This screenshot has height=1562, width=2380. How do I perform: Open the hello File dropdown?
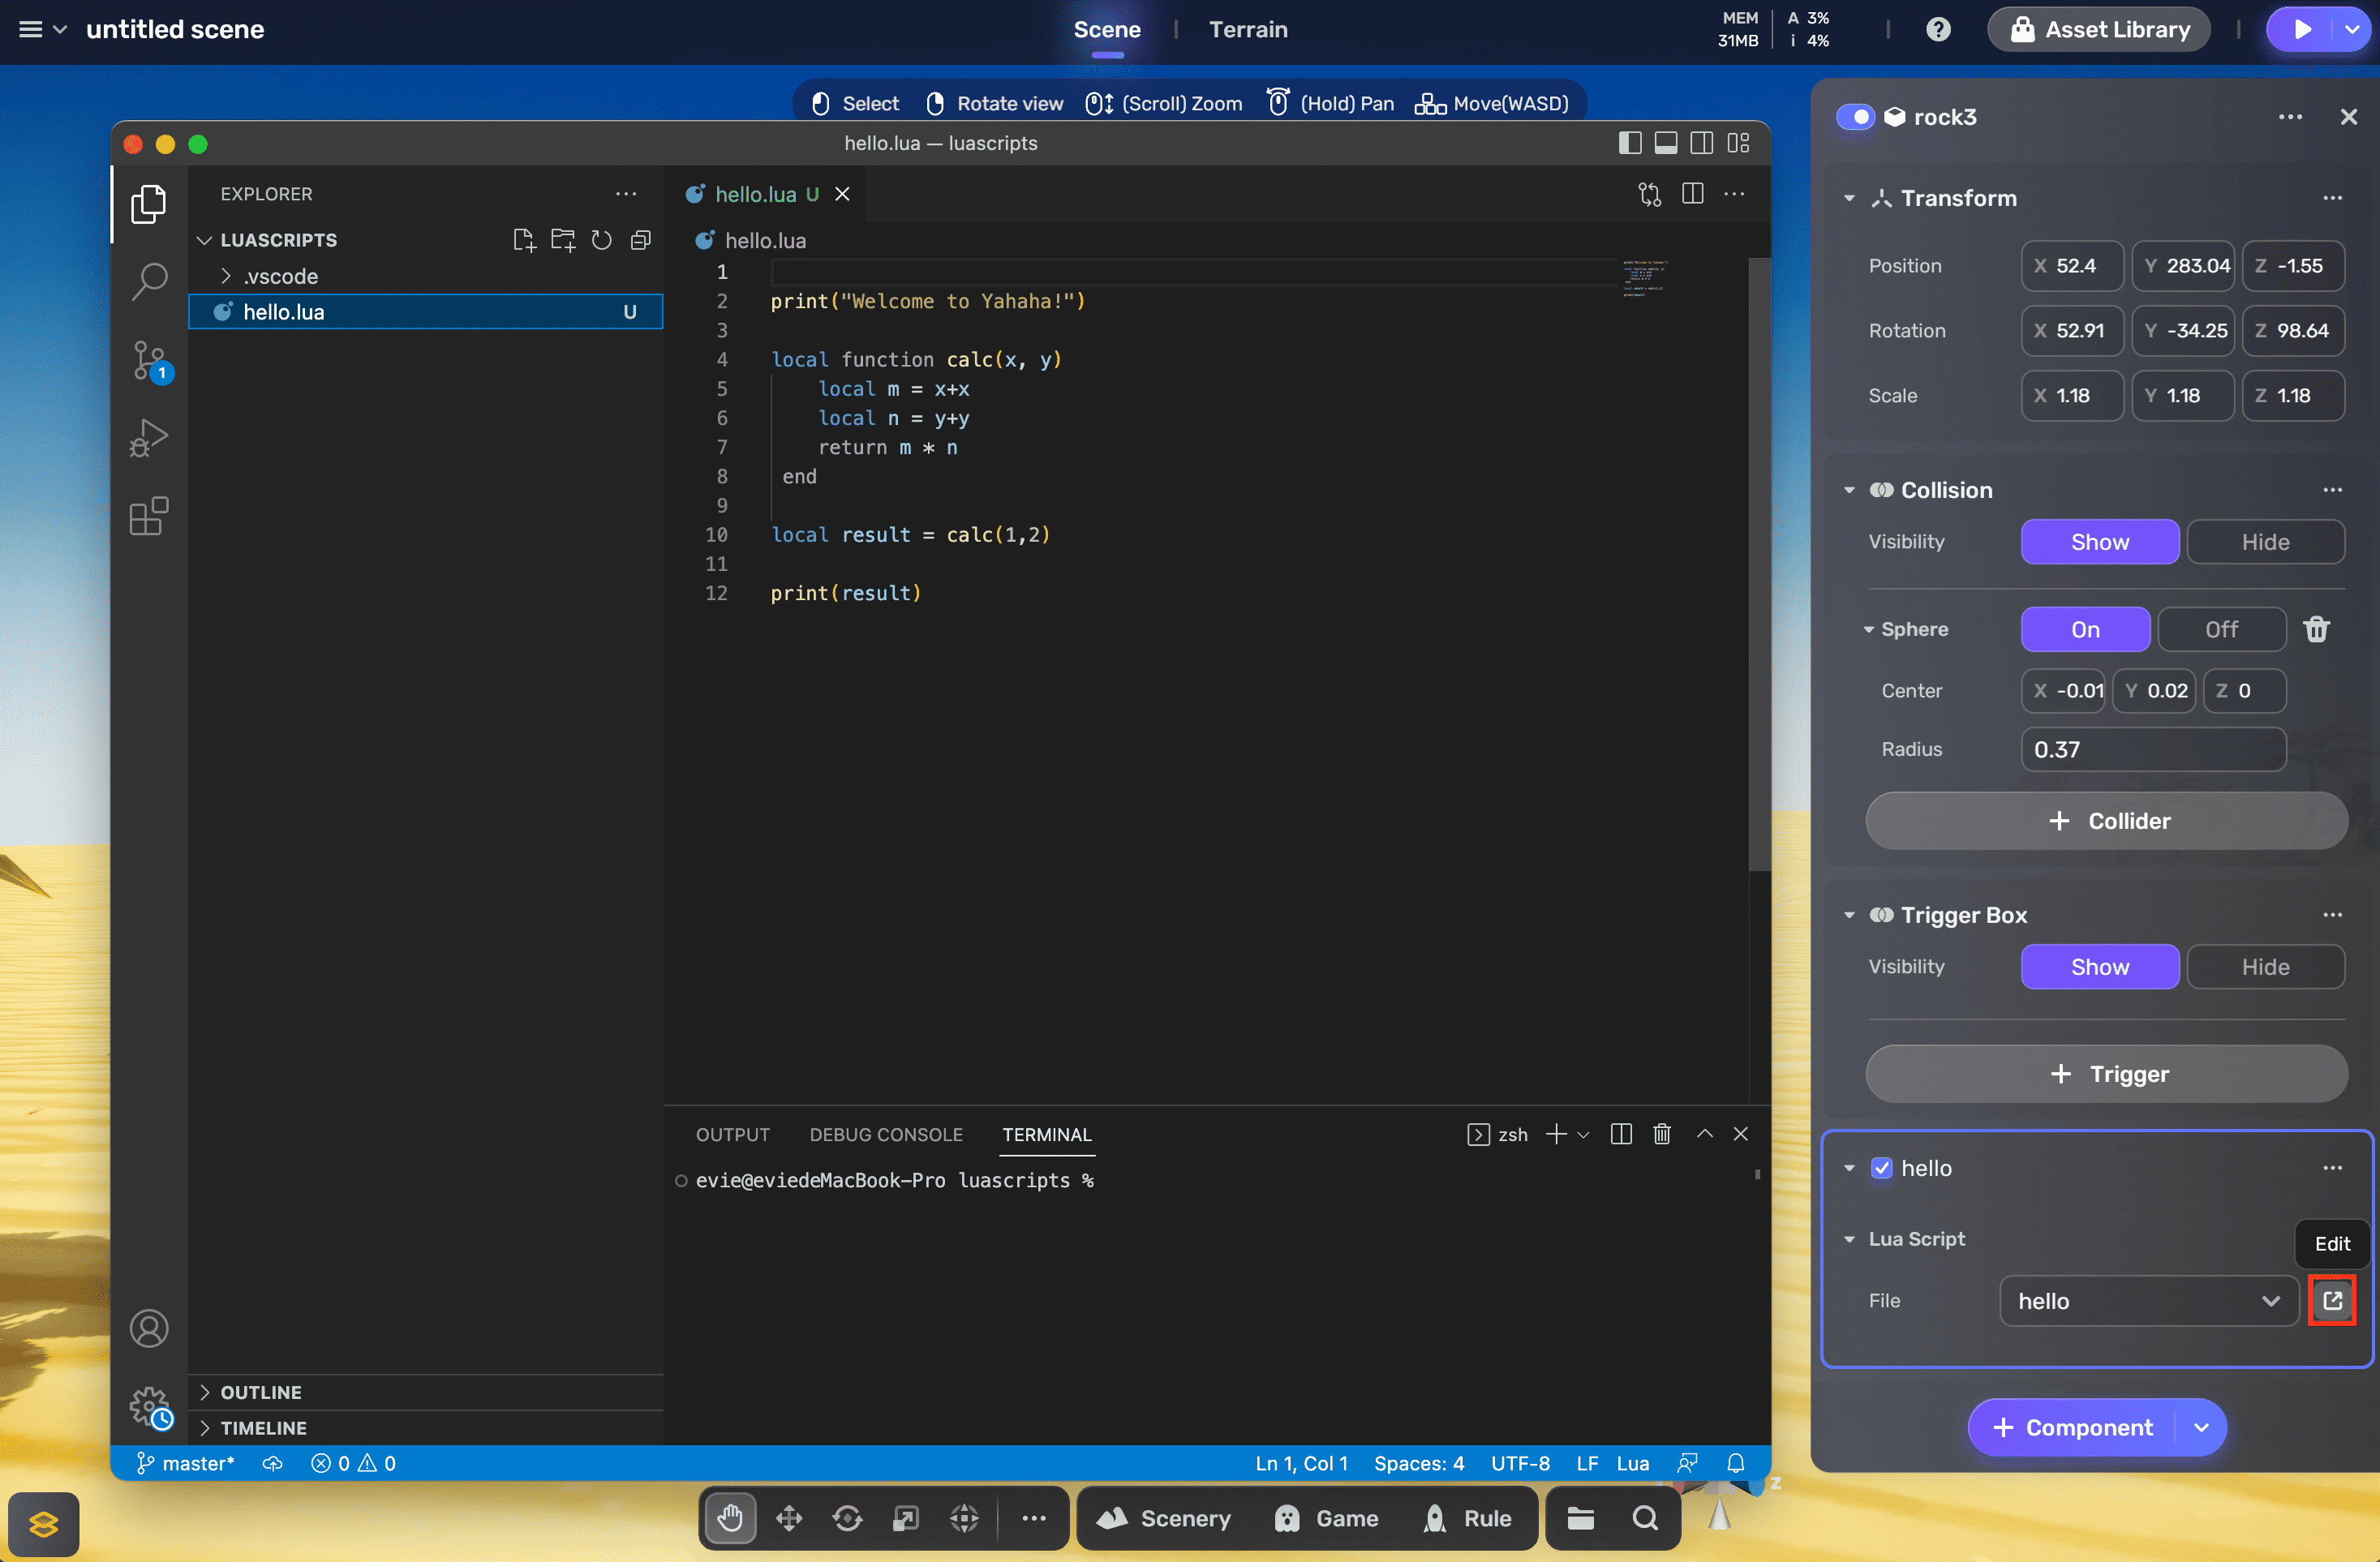(2148, 1300)
